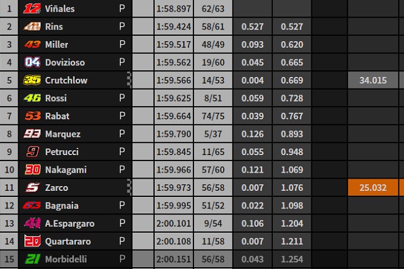
Task: Select rider name Nakagami
Action: [66, 170]
